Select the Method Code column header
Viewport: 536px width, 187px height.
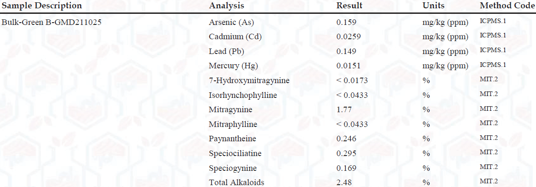(x=507, y=6)
